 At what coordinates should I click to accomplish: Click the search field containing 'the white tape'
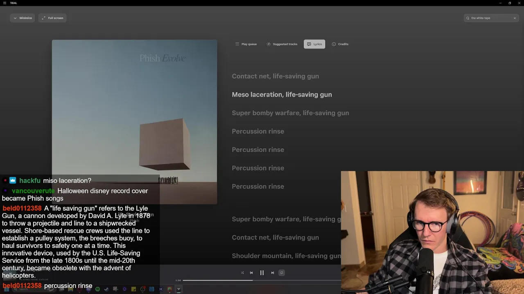tap(491, 18)
